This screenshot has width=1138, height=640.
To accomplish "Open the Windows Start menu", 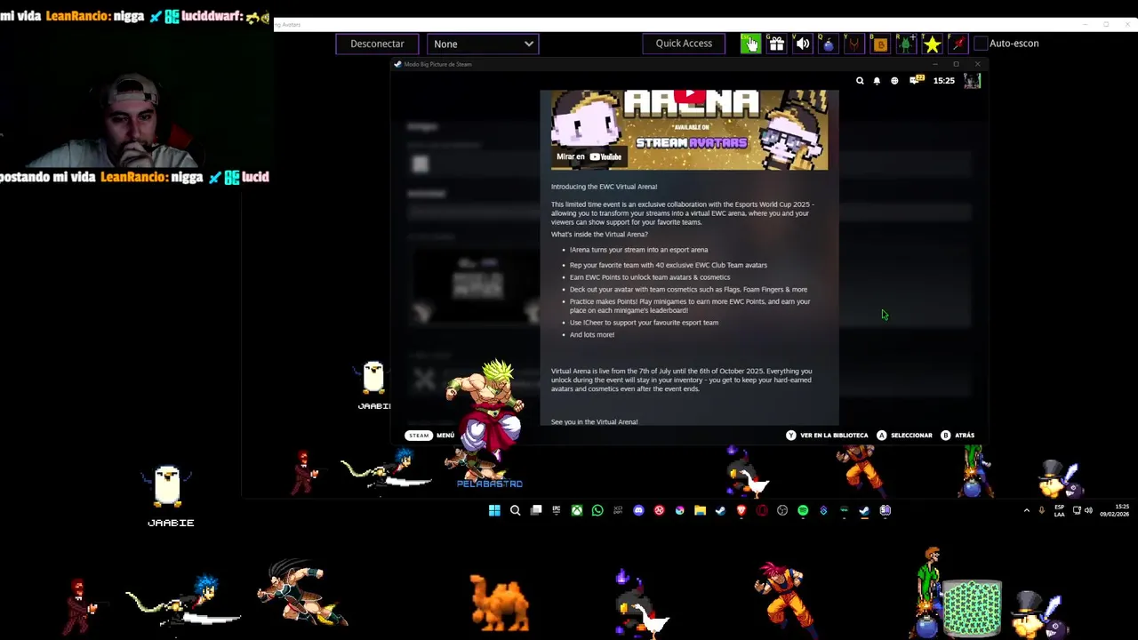I will pyautogui.click(x=494, y=510).
